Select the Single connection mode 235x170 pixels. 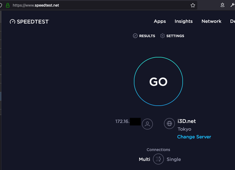coord(173,159)
